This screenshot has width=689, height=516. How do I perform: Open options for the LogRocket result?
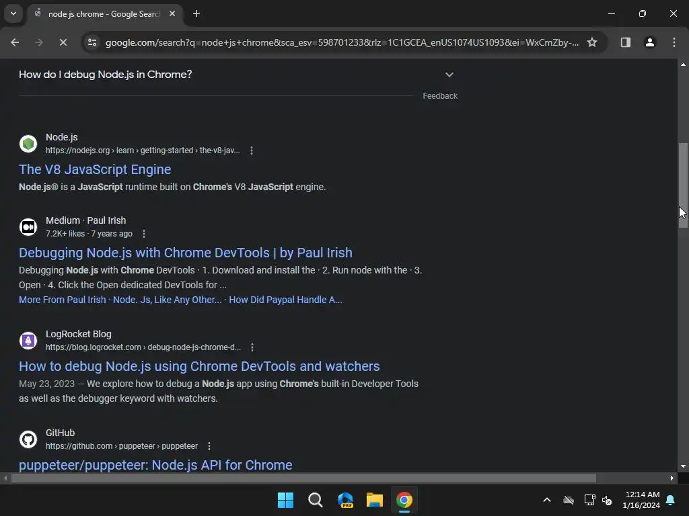click(x=252, y=347)
